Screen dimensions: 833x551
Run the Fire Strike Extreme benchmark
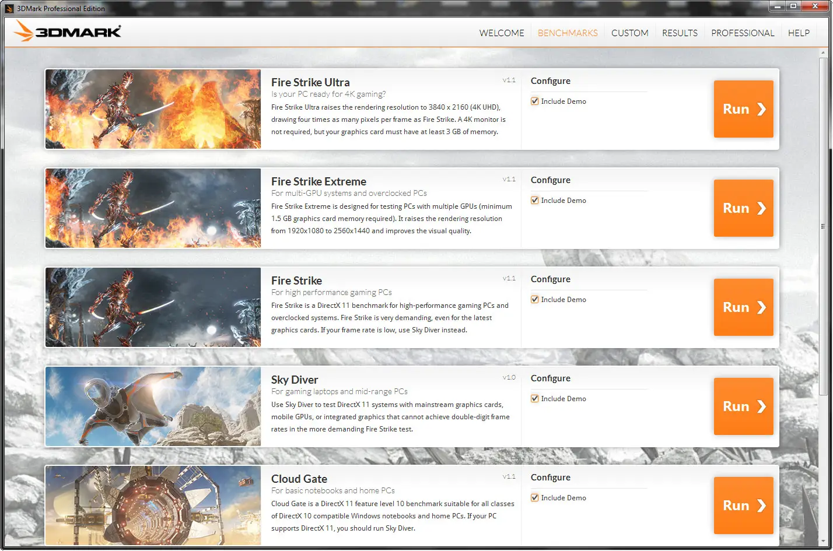tap(744, 208)
